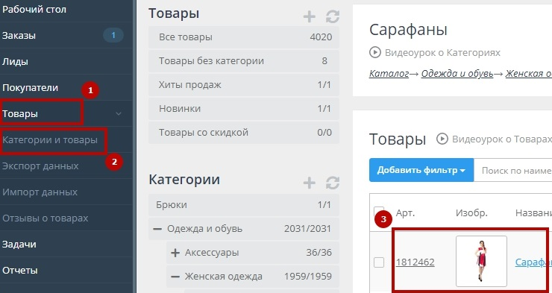
Task: Open article link 1812462
Action: click(x=415, y=262)
